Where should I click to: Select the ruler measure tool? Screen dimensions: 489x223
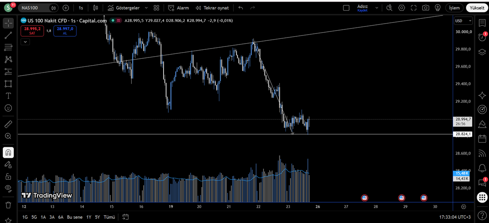[x=9, y=124]
